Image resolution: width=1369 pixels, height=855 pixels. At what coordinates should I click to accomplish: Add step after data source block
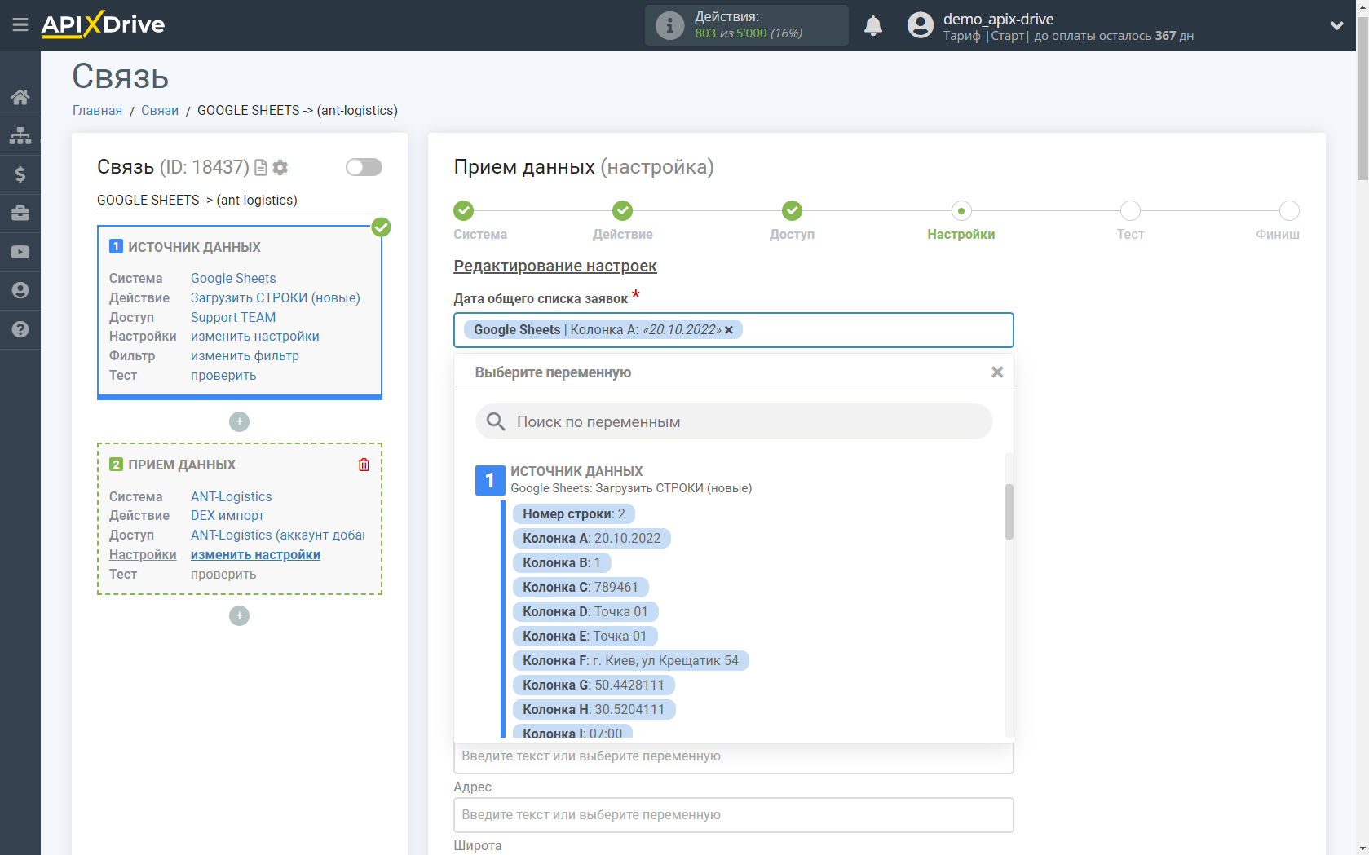click(239, 421)
